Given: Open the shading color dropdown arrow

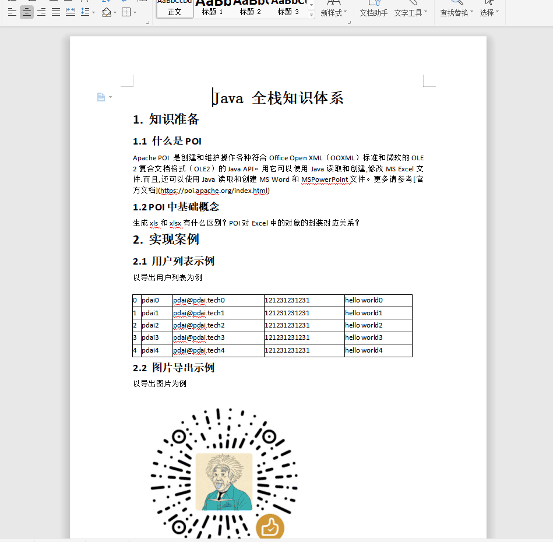Looking at the screenshot, I should pyautogui.click(x=115, y=12).
